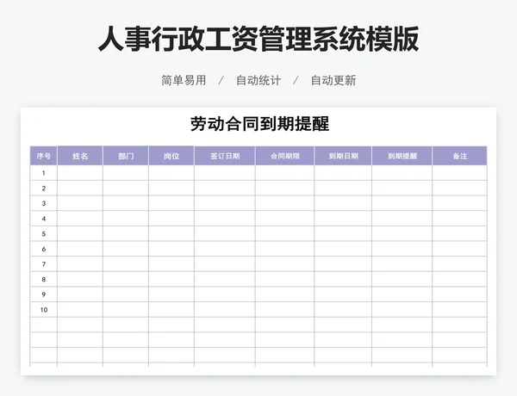The image size is (517, 396).
Task: Click the empty 备注 cell in row 8
Action: pyautogui.click(x=459, y=279)
